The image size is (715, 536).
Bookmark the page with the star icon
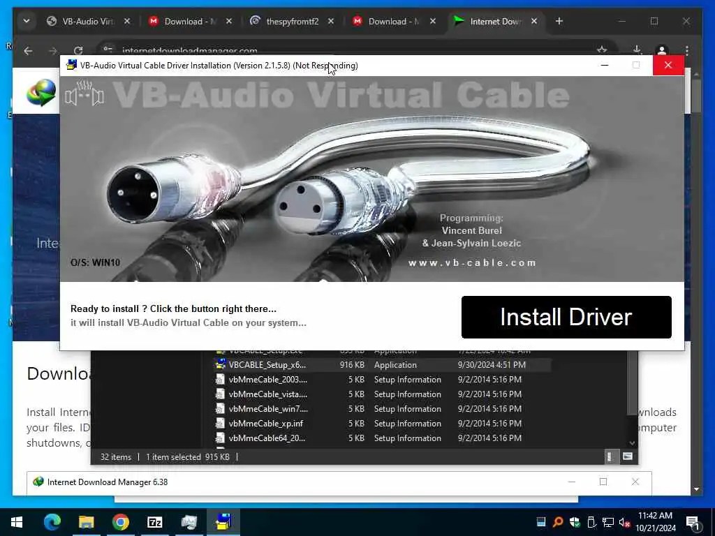coord(602,50)
